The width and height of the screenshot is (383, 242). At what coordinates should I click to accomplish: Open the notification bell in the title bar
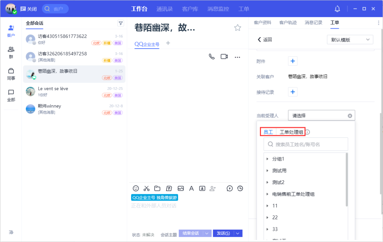coord(337,9)
